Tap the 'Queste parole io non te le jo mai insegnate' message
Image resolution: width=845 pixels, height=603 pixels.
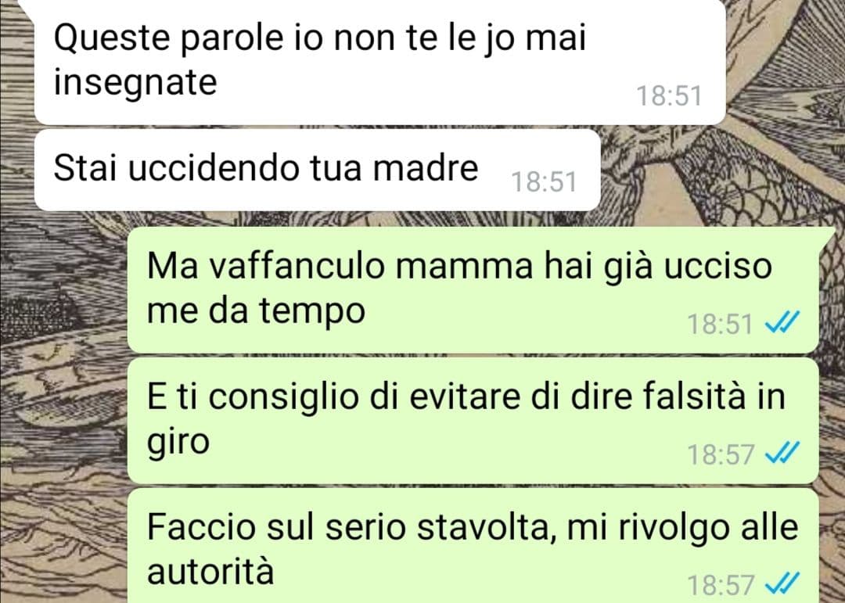(x=380, y=62)
